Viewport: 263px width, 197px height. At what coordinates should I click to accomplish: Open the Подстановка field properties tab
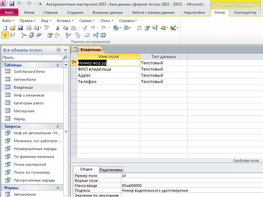111,170
